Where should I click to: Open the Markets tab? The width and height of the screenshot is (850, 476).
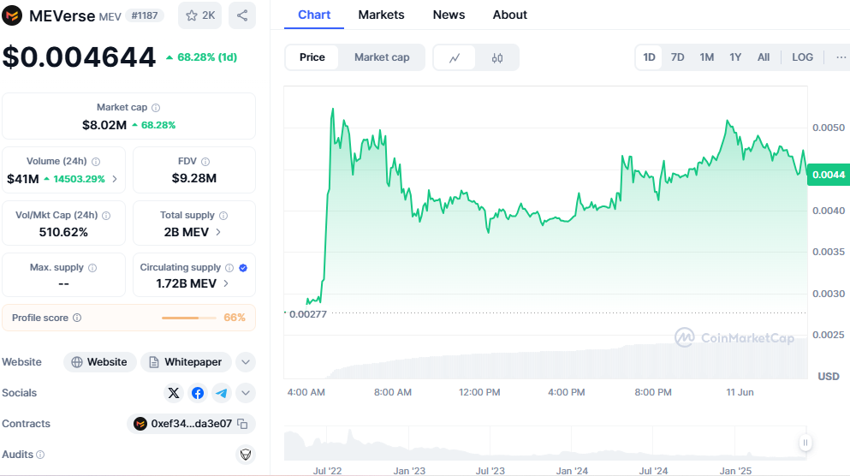point(381,15)
